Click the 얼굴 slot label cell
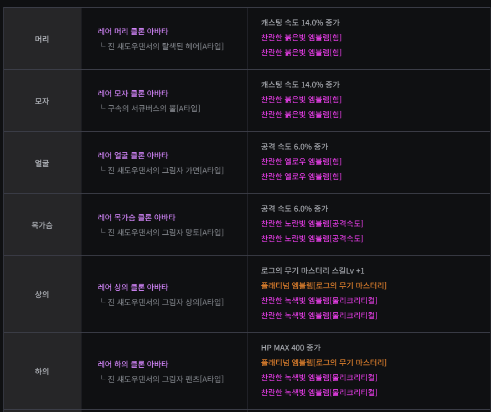491x412 pixels. pos(42,163)
